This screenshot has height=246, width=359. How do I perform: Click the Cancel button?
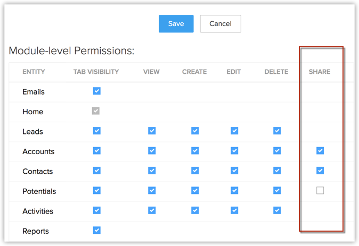220,24
